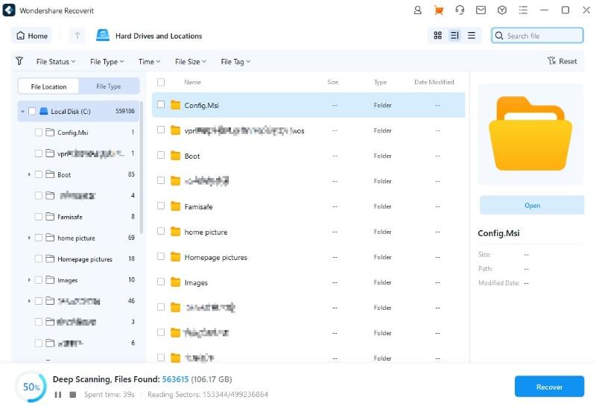This screenshot has height=409, width=596.
Task: Pause the deep scan
Action: 58,394
